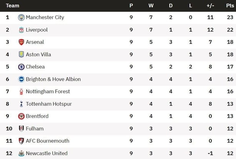
Task: Click the Newcastle United crest
Action: click(x=21, y=153)
